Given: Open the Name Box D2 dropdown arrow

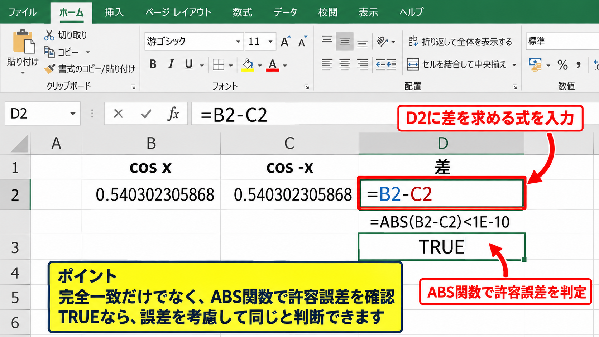Looking at the screenshot, I should (x=73, y=114).
